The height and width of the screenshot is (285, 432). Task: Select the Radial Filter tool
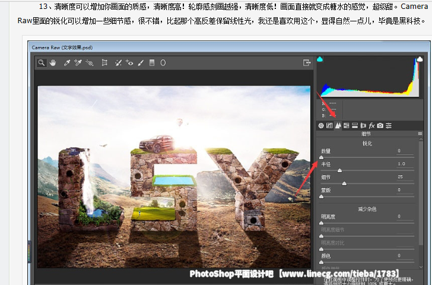point(163,63)
